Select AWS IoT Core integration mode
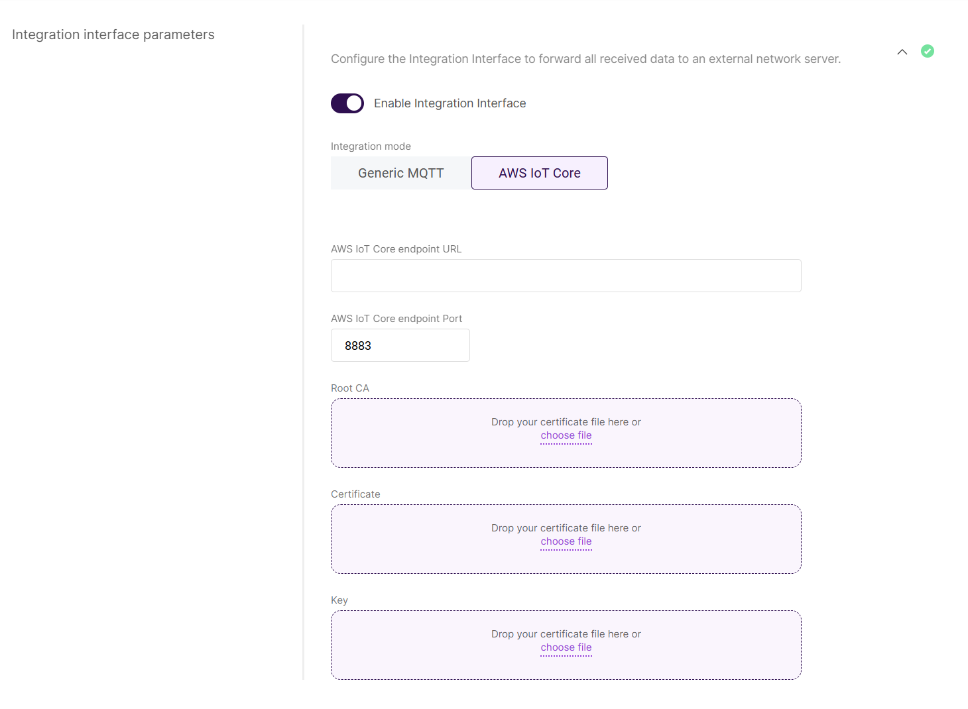 click(x=539, y=173)
